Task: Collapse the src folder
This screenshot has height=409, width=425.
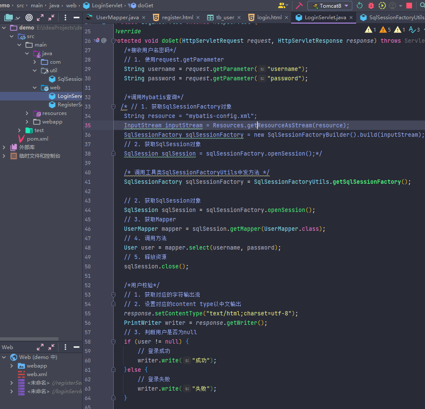Action: pyautogui.click(x=12, y=36)
